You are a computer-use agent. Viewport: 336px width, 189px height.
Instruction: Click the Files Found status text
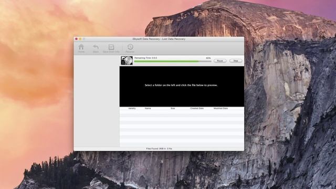point(159,149)
